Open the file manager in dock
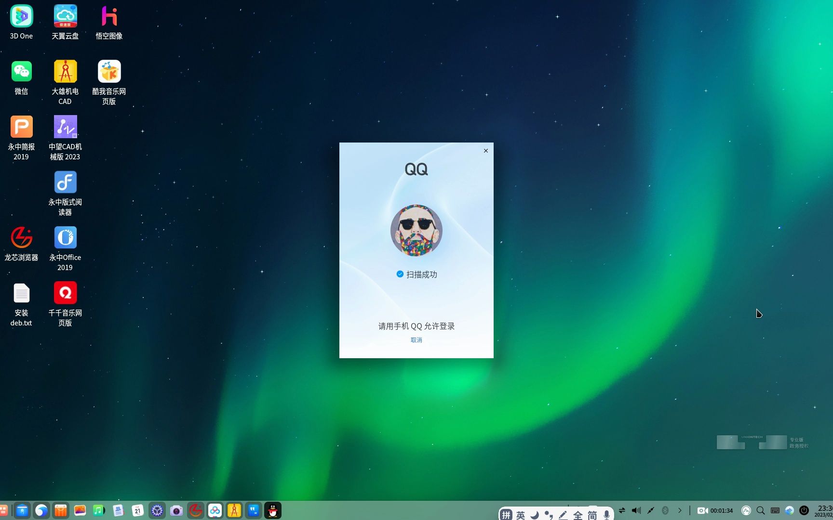The height and width of the screenshot is (520, 833). (22, 510)
